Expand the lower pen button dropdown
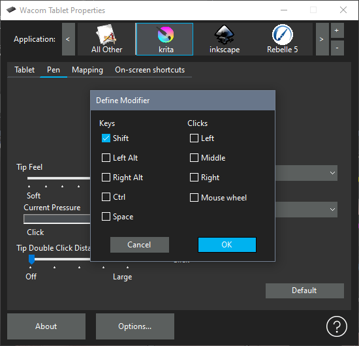 pyautogui.click(x=306, y=210)
